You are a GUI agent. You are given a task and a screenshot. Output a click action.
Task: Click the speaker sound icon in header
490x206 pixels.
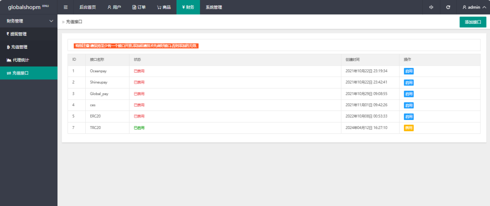coord(431,7)
